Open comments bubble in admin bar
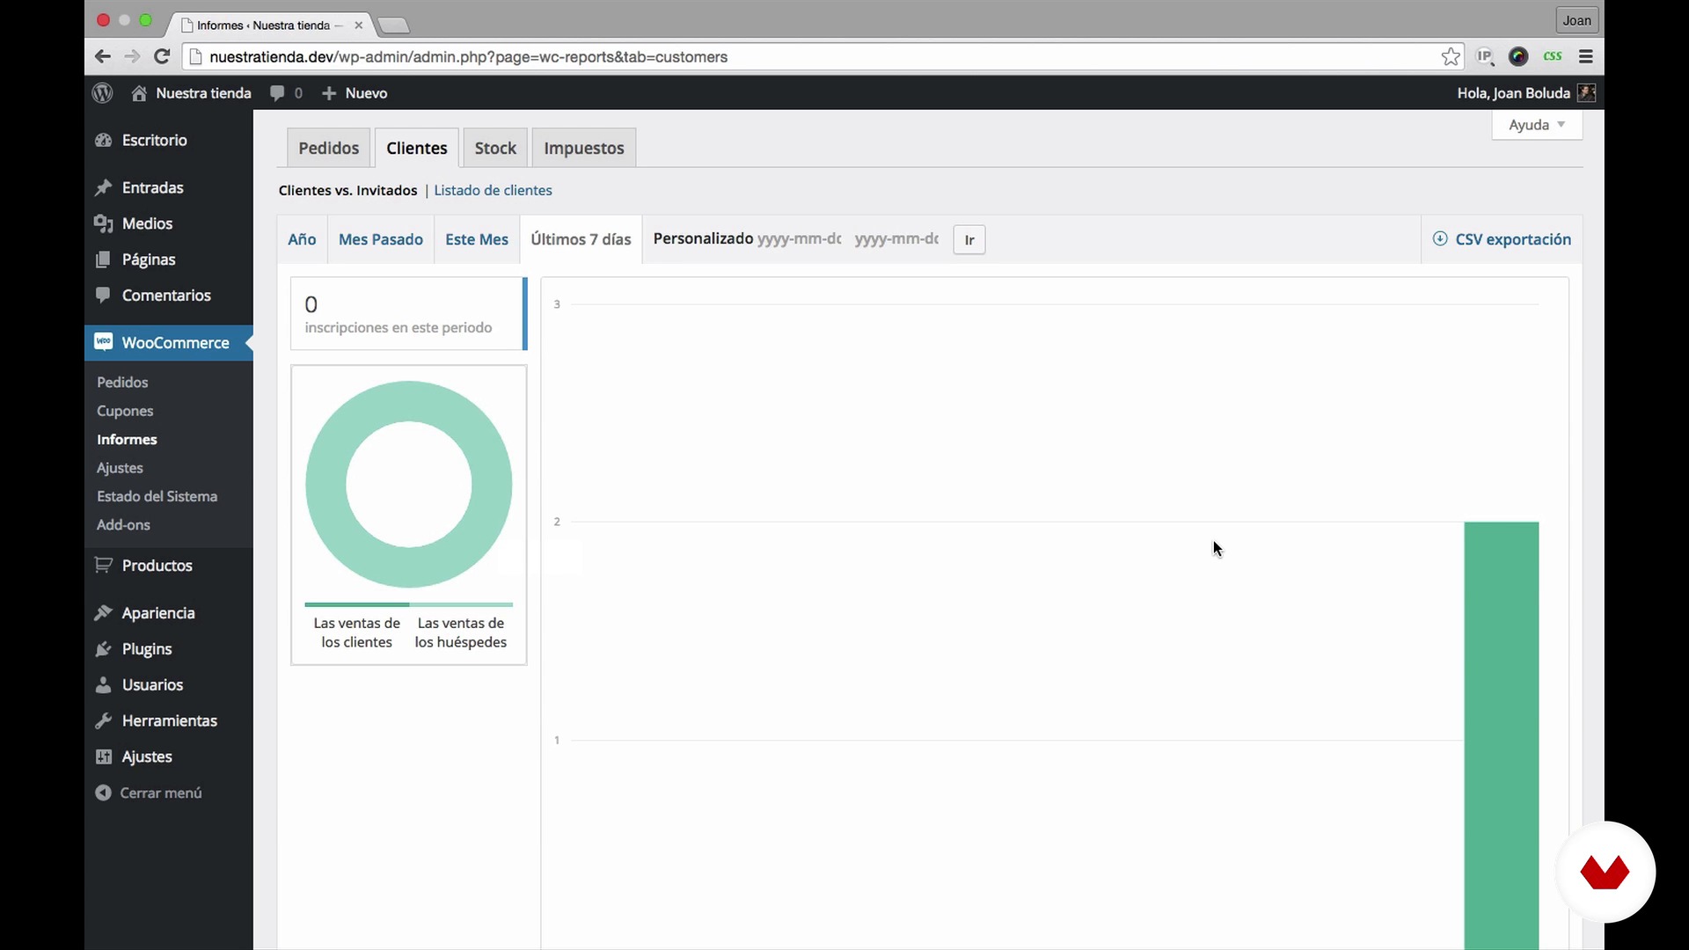The image size is (1689, 950). point(287,93)
